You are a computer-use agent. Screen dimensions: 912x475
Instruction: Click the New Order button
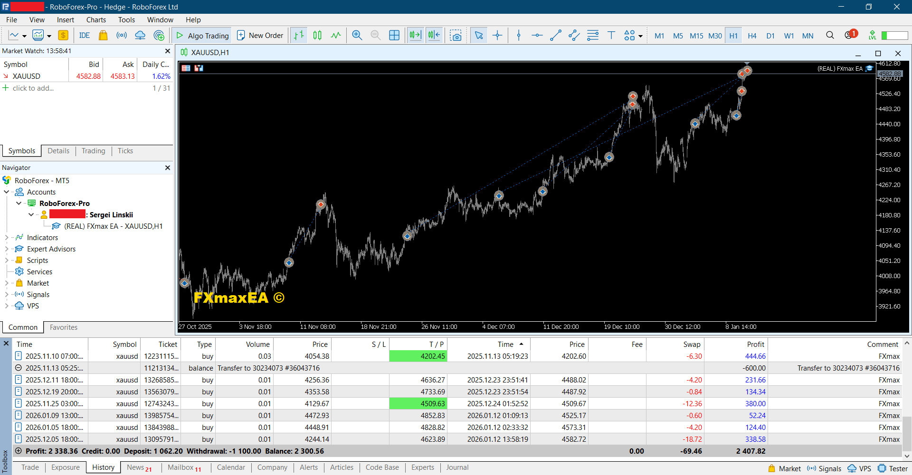click(x=260, y=36)
